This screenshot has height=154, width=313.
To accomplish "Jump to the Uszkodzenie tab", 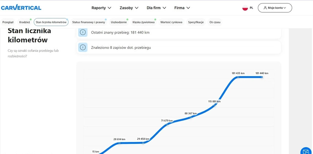I will click(119, 22).
